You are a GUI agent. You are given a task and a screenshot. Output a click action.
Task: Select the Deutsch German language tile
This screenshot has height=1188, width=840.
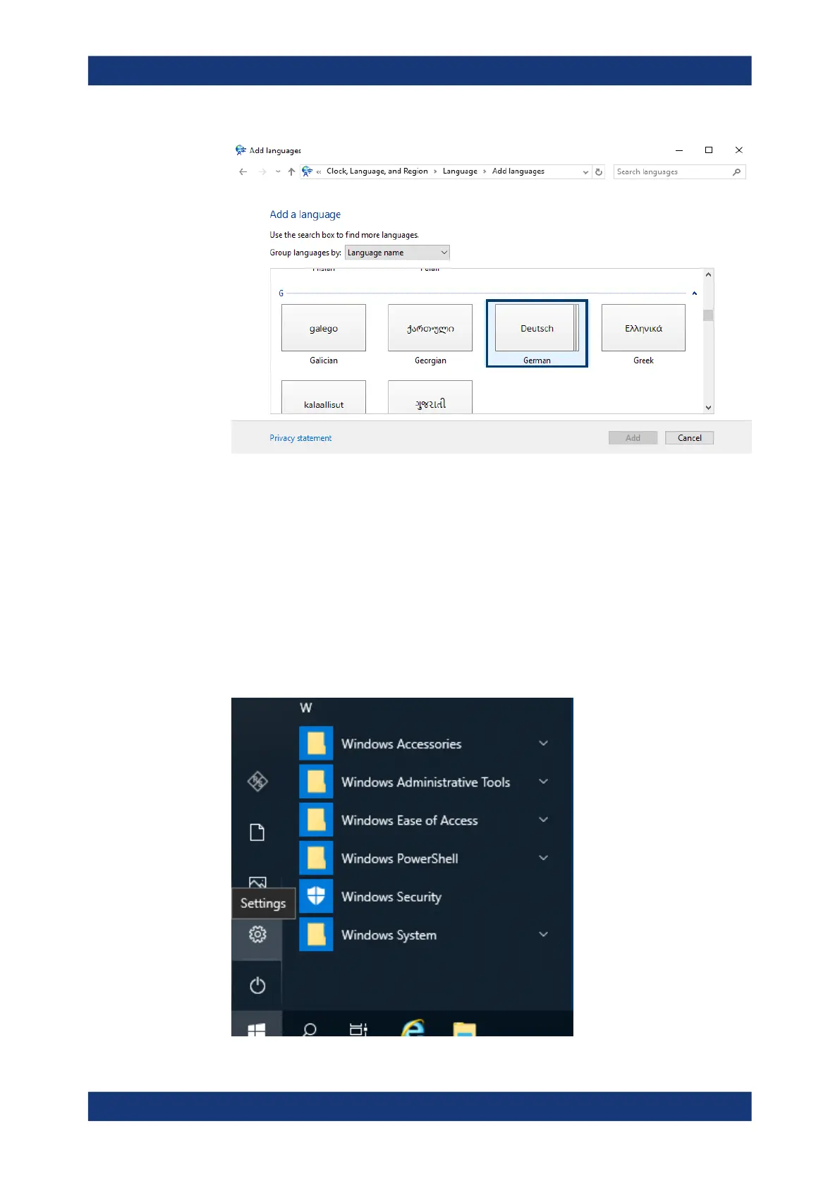pos(537,334)
